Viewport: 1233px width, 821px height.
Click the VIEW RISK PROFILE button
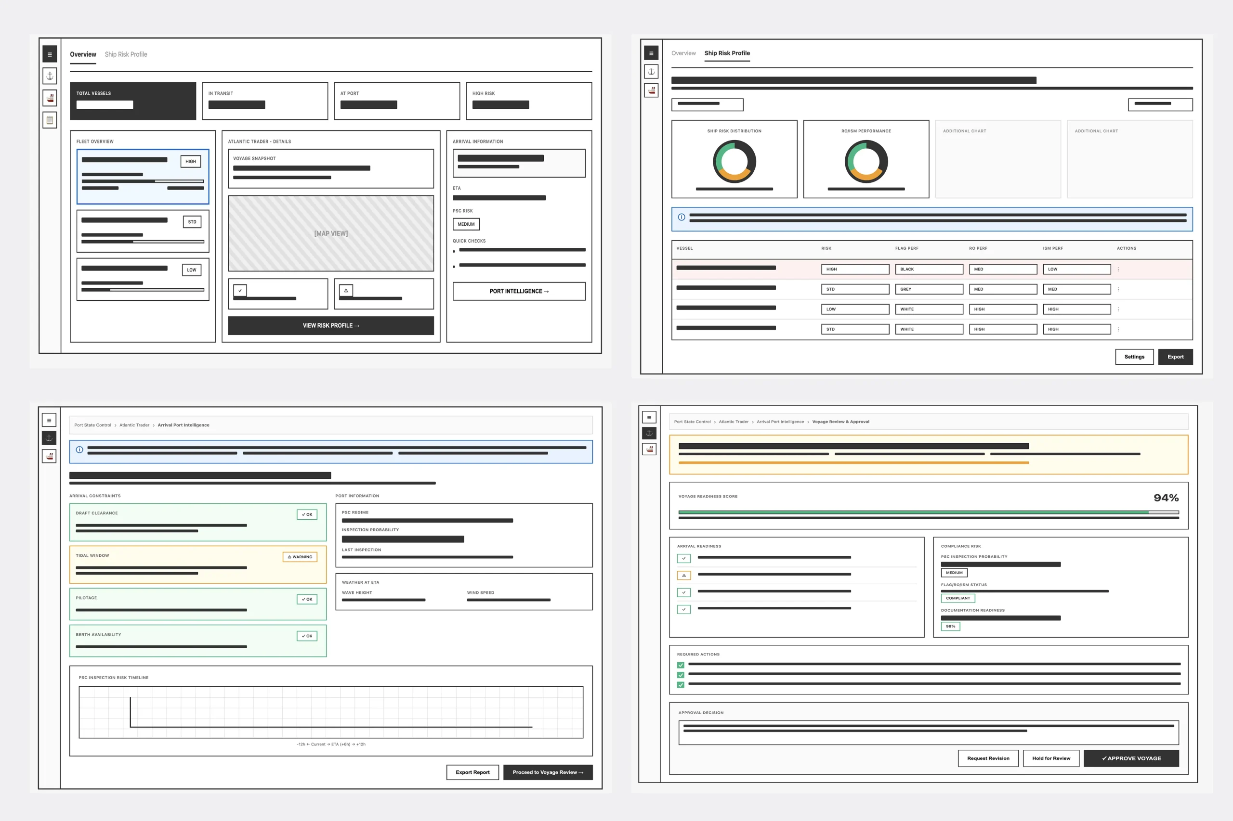pos(331,325)
